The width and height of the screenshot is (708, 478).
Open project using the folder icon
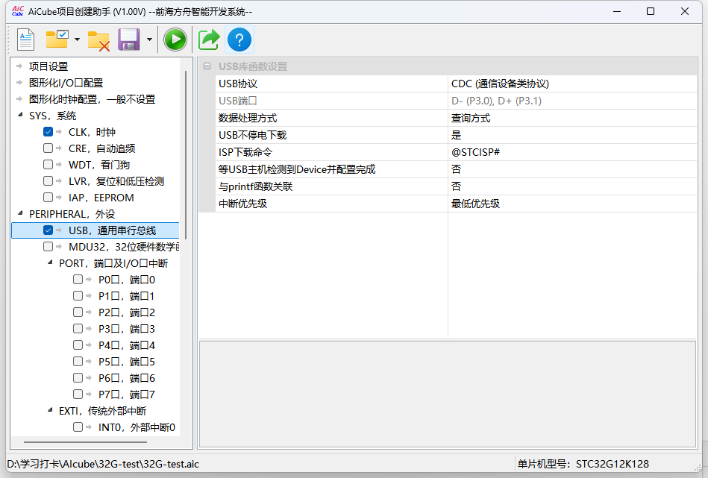tap(57, 40)
